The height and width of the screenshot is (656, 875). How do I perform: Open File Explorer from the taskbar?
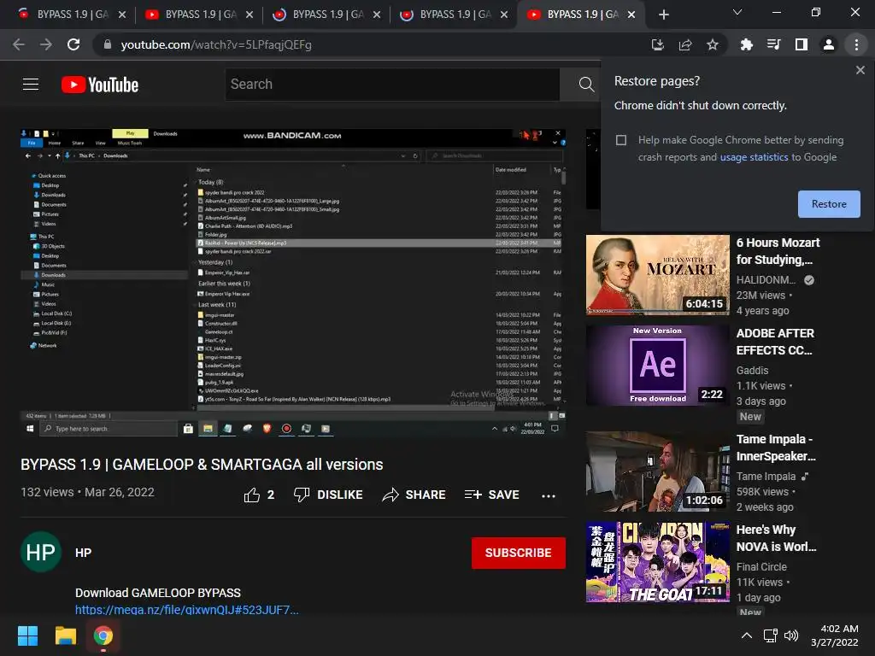click(x=65, y=635)
